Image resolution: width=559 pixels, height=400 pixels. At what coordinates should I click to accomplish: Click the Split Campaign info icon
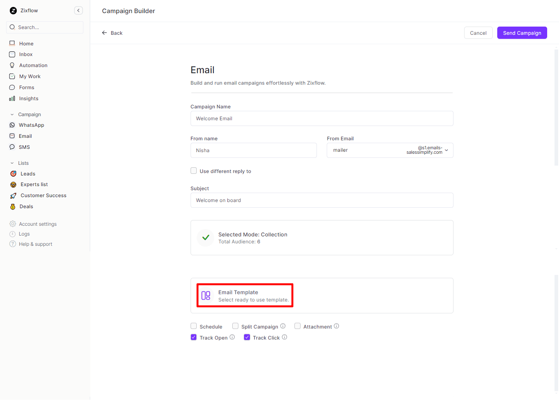click(283, 326)
